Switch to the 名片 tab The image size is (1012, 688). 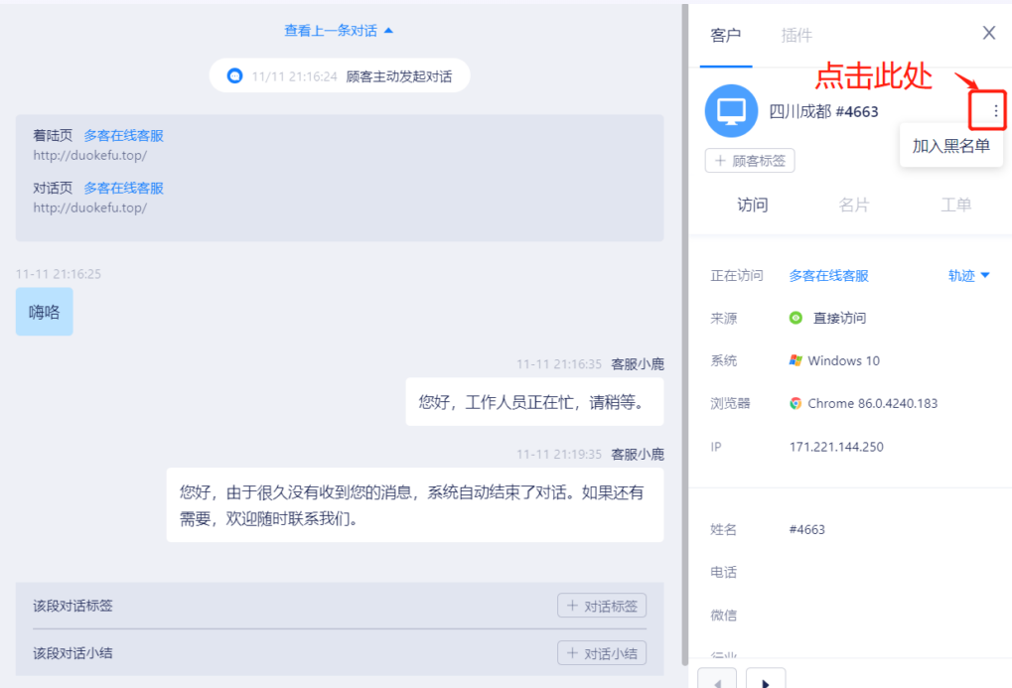click(x=854, y=205)
